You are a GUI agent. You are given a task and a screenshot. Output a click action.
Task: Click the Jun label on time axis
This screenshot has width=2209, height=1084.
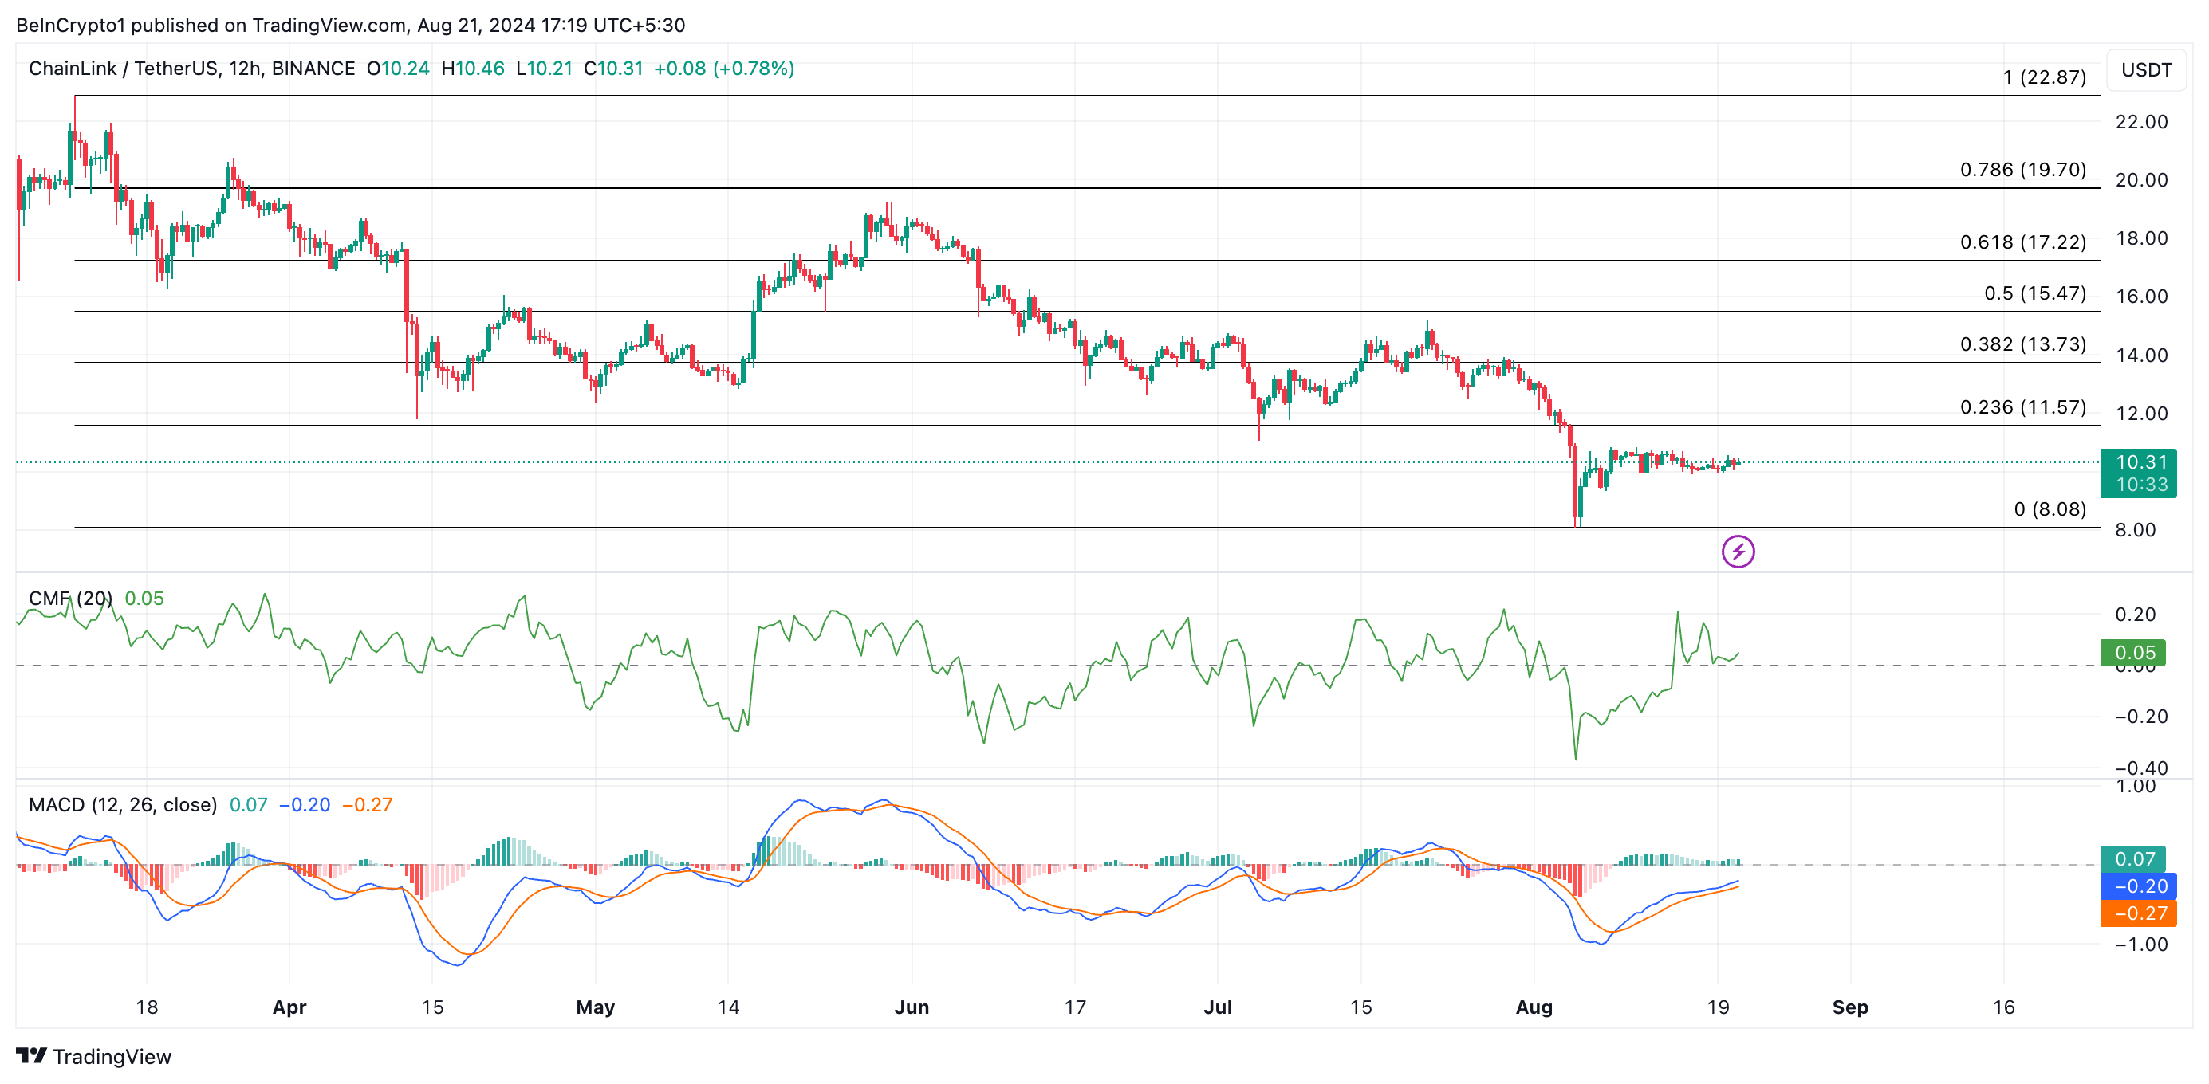click(911, 1007)
